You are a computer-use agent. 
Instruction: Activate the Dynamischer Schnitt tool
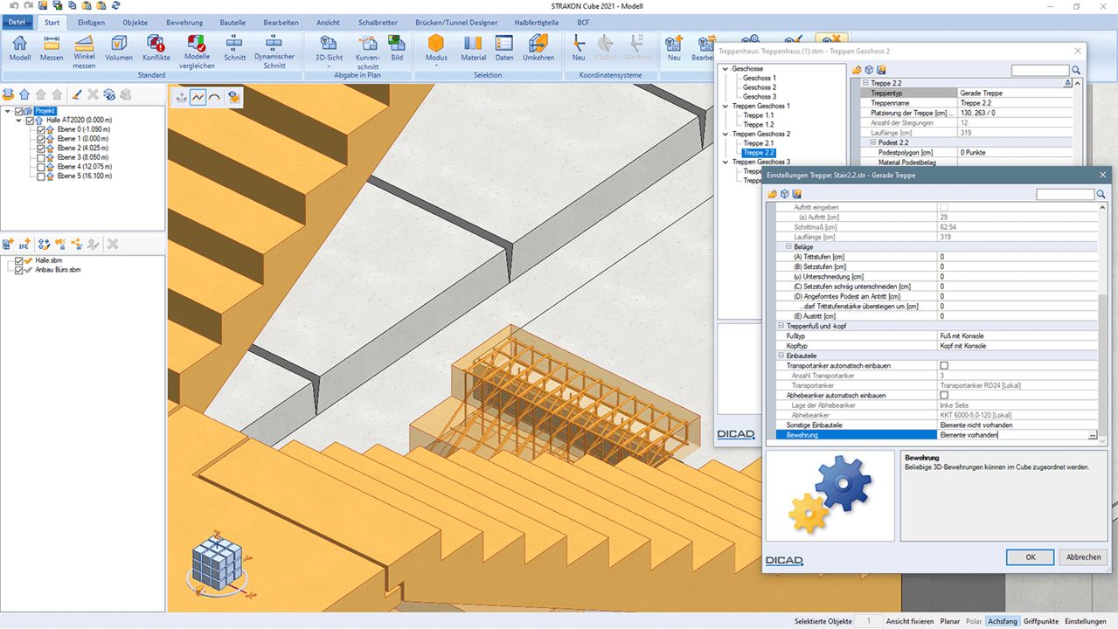[x=274, y=52]
